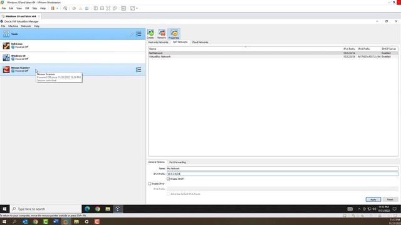Screen dimensions: 401x225
Task: Click VMware thumbnail bar icon
Action: (102, 8)
